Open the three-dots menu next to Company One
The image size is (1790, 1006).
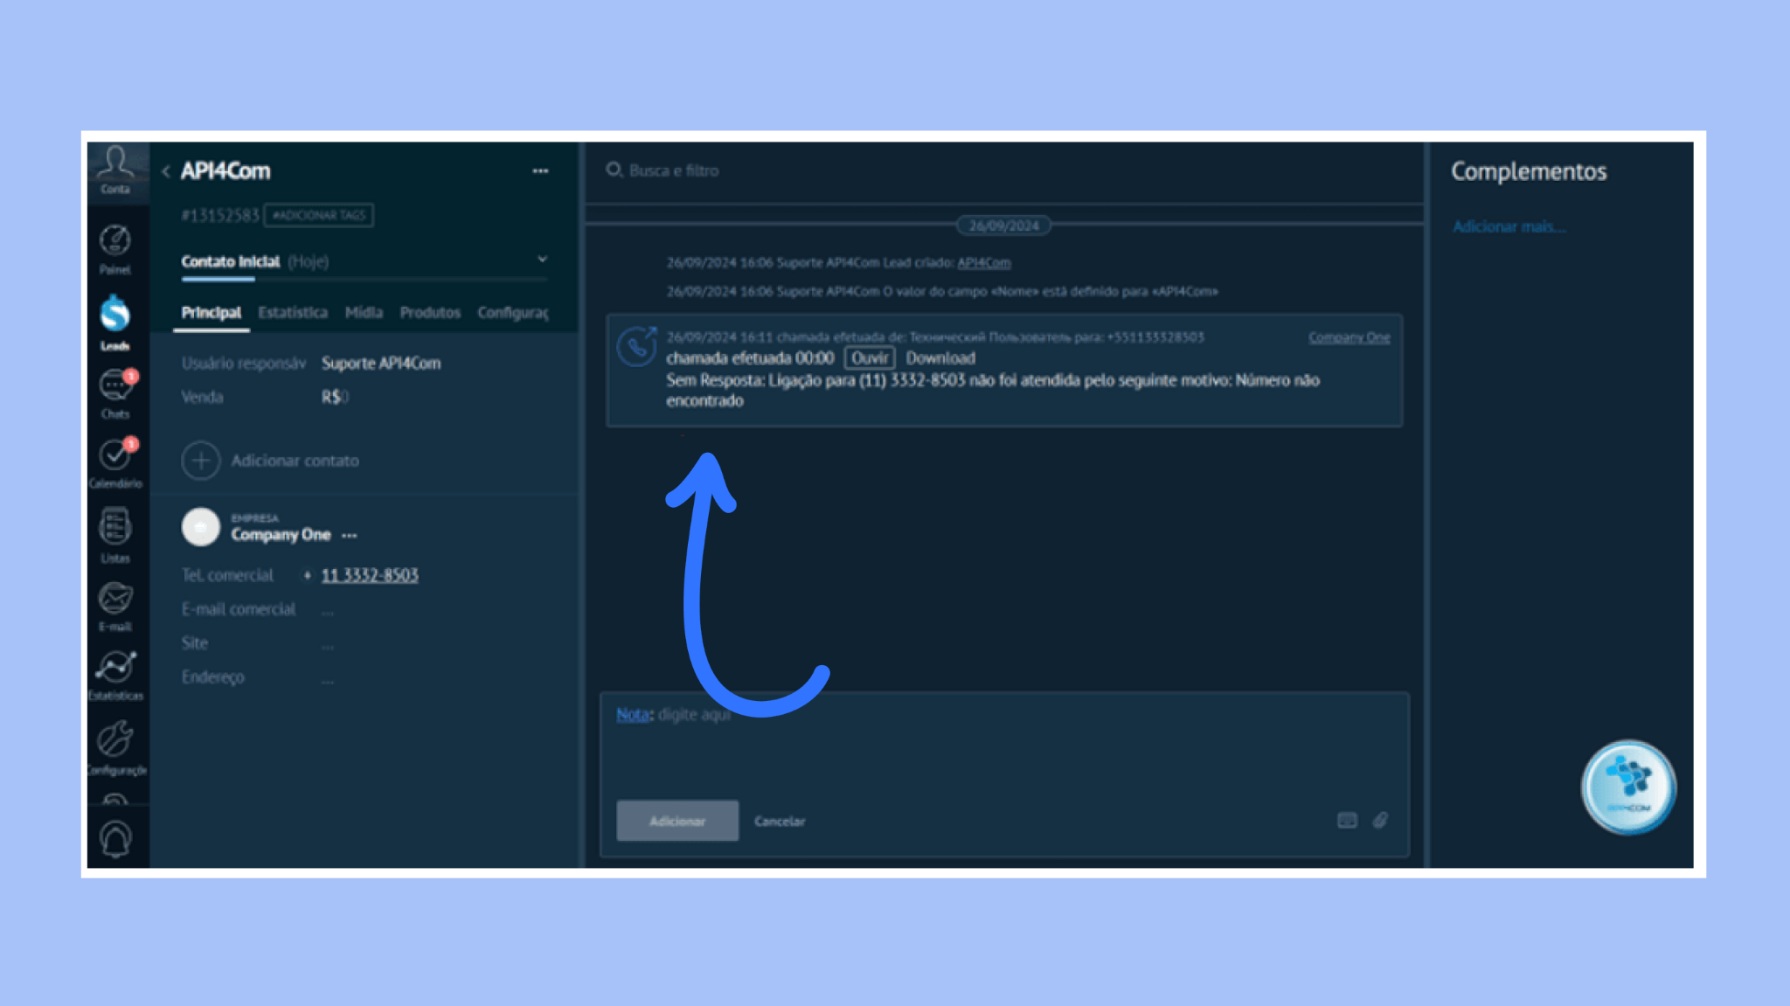pos(350,536)
